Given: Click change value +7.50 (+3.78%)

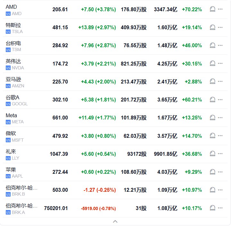Looking at the screenshot, I should pyautogui.click(x=98, y=9).
